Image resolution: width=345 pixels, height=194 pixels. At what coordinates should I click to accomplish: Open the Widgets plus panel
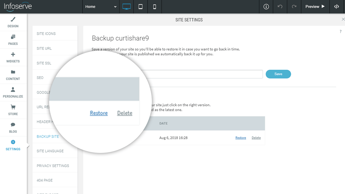coord(13,57)
